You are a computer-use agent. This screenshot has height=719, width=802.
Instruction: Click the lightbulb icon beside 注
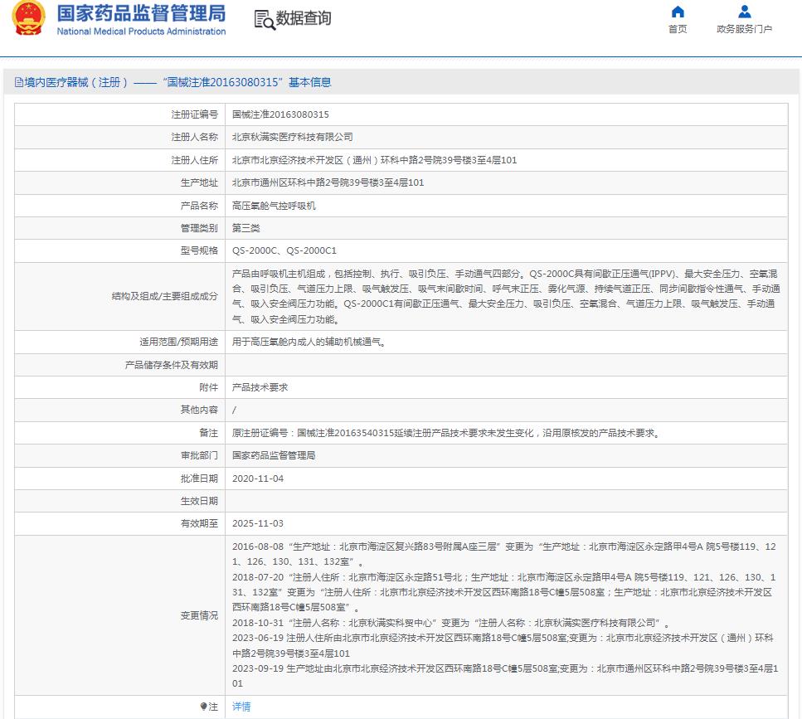point(203,707)
